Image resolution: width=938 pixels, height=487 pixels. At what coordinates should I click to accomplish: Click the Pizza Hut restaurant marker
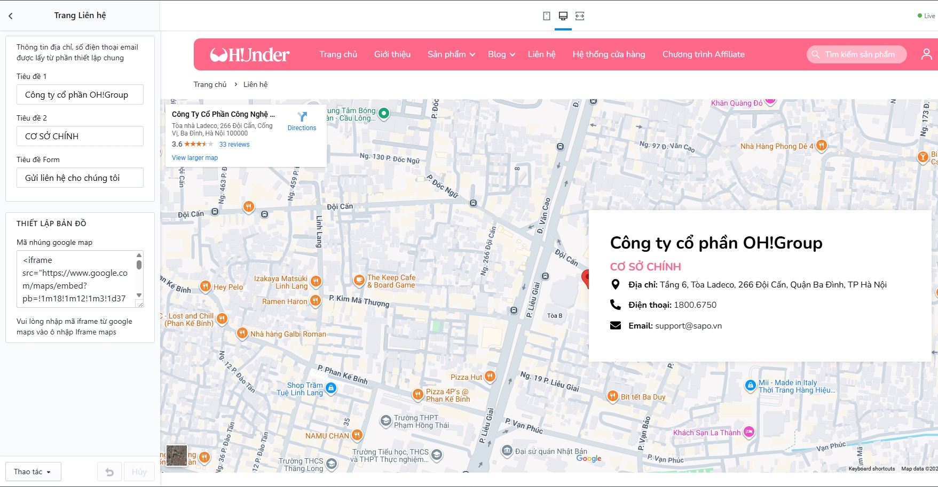490,376
